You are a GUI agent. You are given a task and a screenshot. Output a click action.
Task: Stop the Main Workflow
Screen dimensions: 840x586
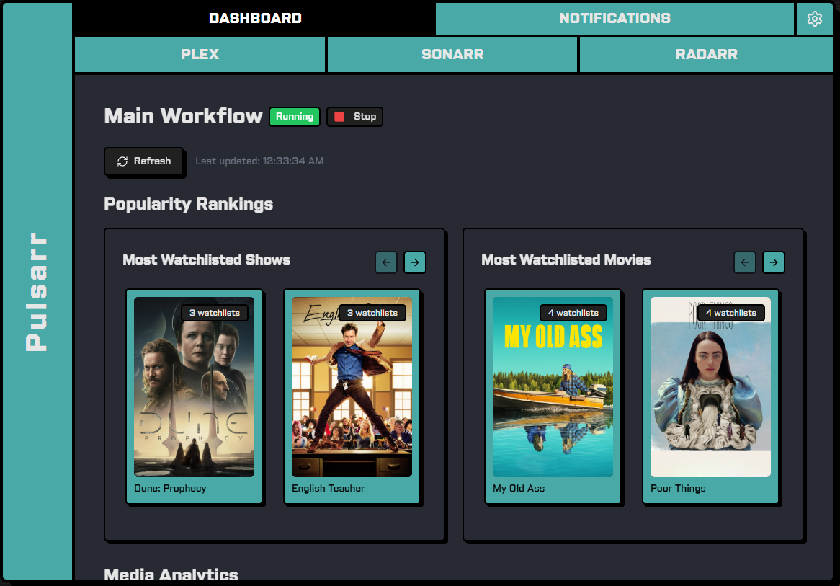click(x=354, y=116)
